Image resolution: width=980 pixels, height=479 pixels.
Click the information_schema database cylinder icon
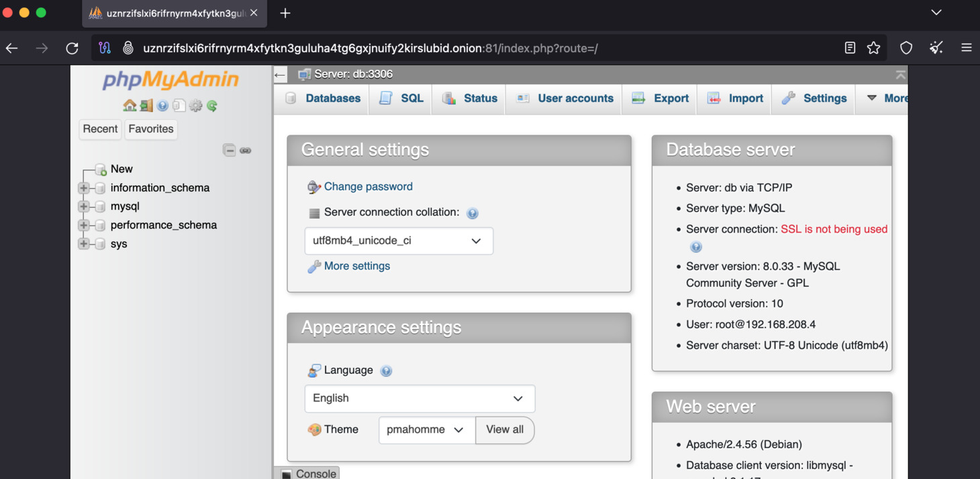click(100, 188)
